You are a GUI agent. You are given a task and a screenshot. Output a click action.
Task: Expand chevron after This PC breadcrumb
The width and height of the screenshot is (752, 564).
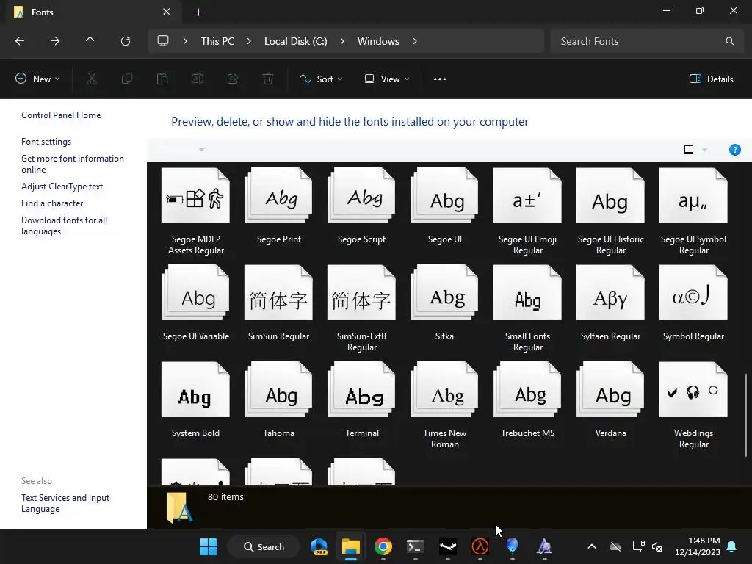(x=249, y=41)
